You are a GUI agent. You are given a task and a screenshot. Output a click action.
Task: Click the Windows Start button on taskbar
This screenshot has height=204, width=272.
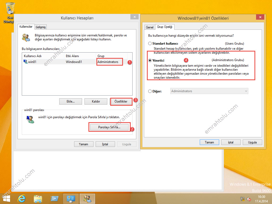tap(7, 199)
